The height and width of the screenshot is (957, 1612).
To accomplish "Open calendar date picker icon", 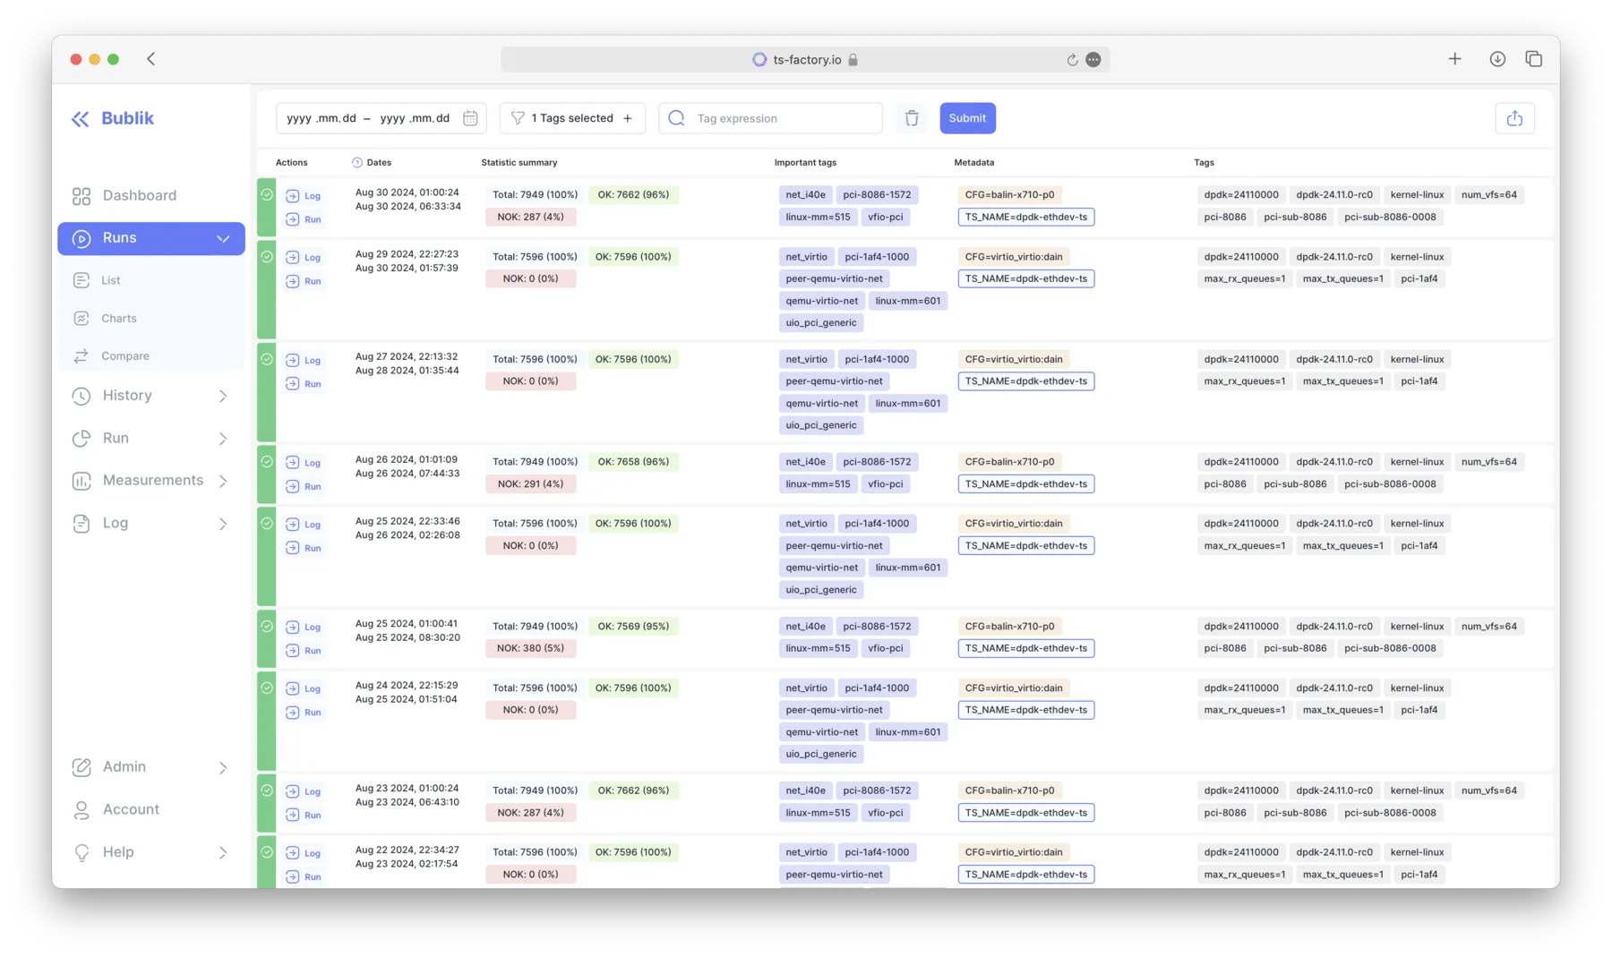I will pos(470,118).
